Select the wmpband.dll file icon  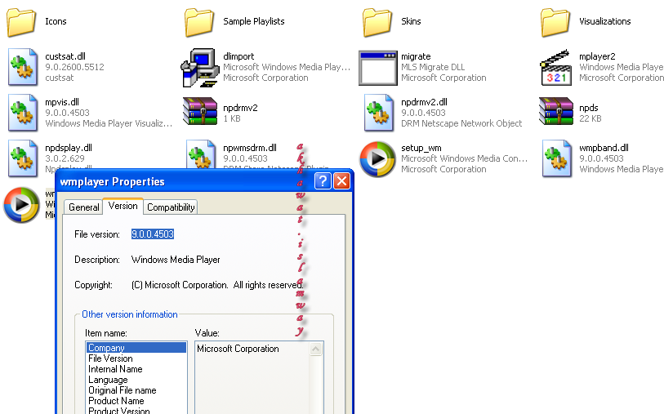pyautogui.click(x=557, y=158)
